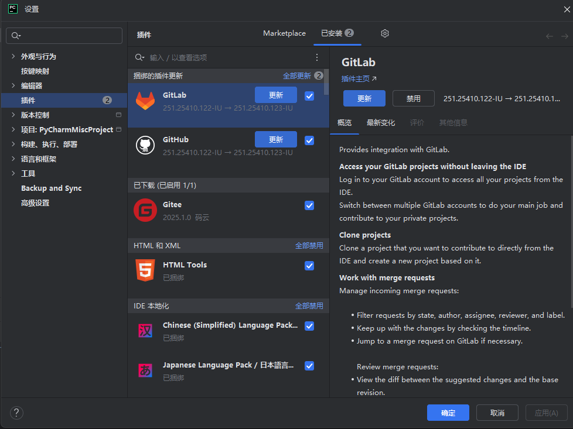Click the update count badge beside 全部更新
Viewport: 573px width, 429px height.
pyautogui.click(x=319, y=75)
